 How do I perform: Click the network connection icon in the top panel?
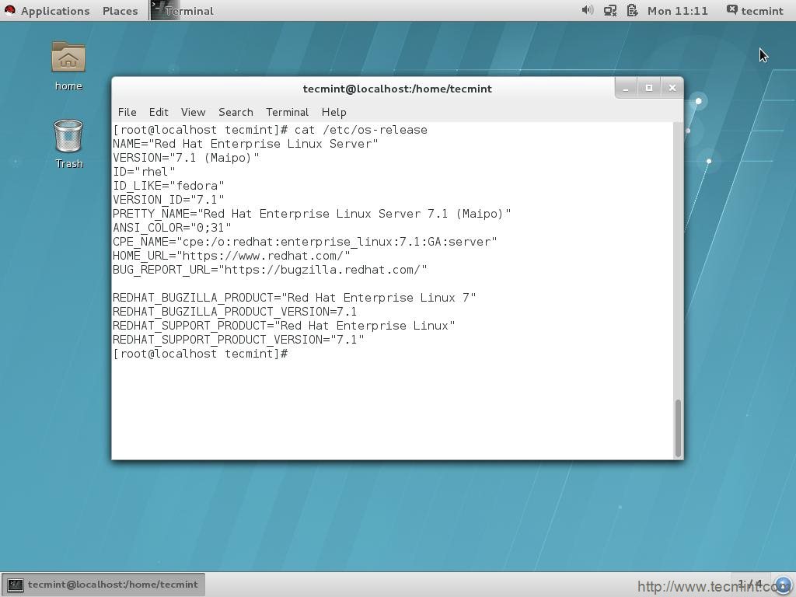(x=609, y=10)
